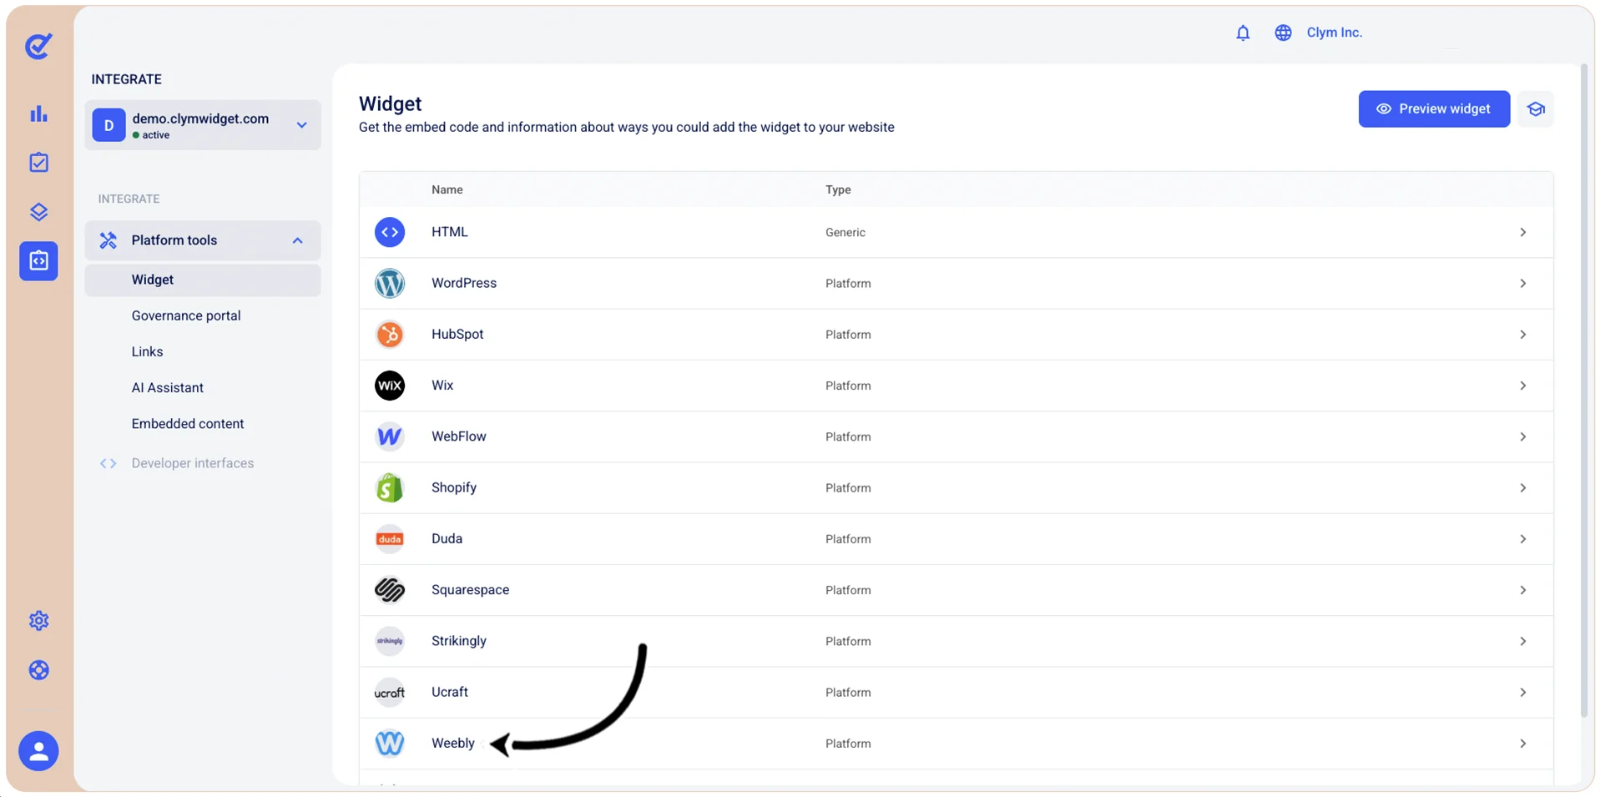The width and height of the screenshot is (1600, 797).
Task: Collapse the Platform tools section
Action: coord(203,240)
